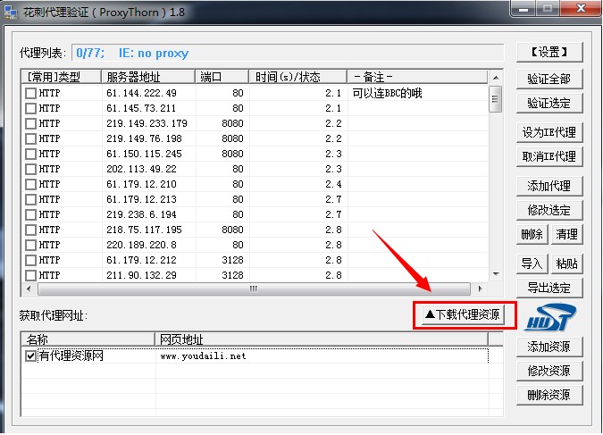This screenshot has height=435, width=603.
Task: Click proxy list scroll up arrow
Action: click(496, 78)
